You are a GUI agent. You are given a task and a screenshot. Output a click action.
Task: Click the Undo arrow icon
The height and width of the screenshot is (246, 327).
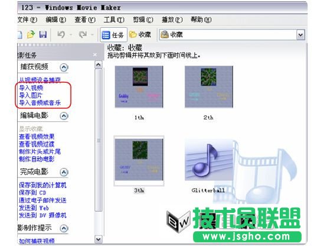(x=61, y=34)
